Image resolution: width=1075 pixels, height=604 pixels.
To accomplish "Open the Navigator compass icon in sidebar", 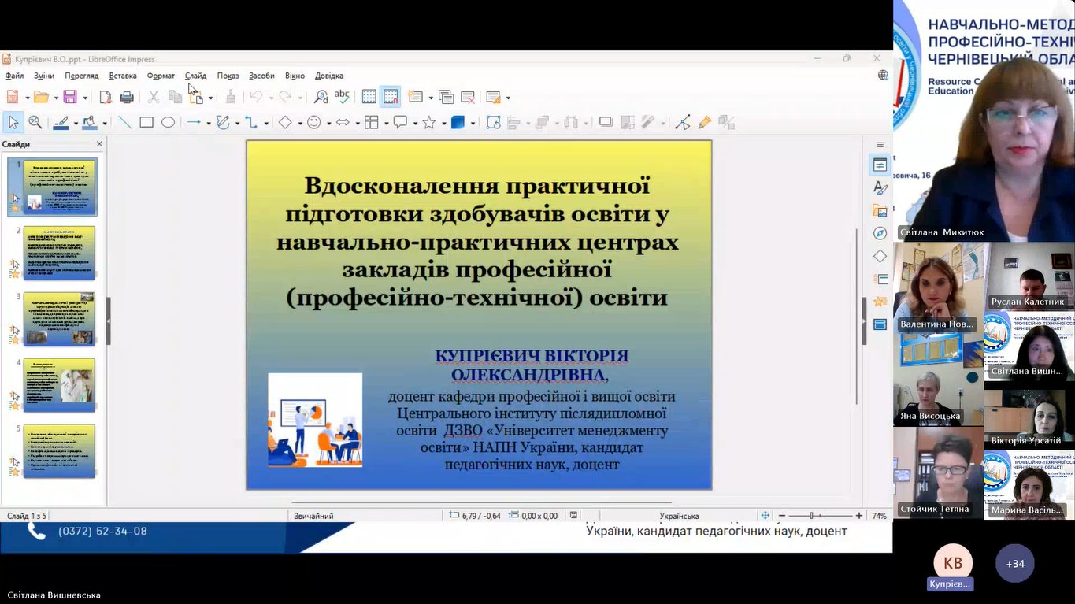I will [880, 233].
